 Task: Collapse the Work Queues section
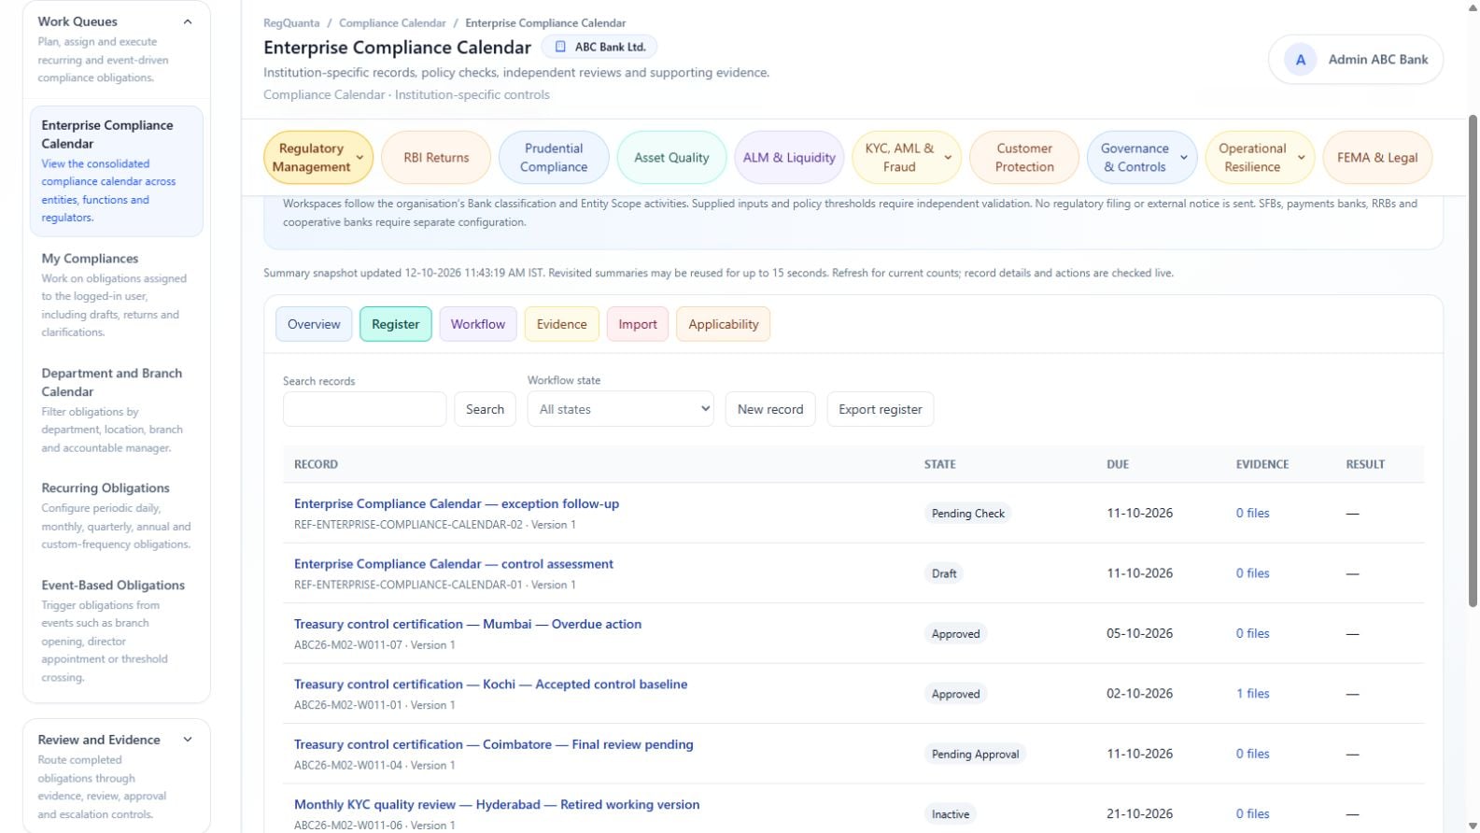tap(188, 21)
